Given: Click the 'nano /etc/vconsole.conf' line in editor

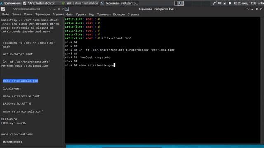Looking at the screenshot, I should tap(23, 111).
